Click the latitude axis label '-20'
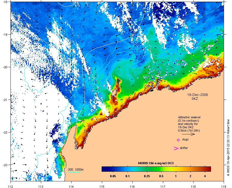The width and height of the screenshot is (232, 188). click(x=5, y=67)
